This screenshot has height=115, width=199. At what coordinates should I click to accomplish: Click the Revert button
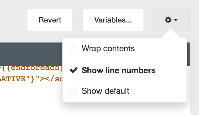tap(50, 20)
